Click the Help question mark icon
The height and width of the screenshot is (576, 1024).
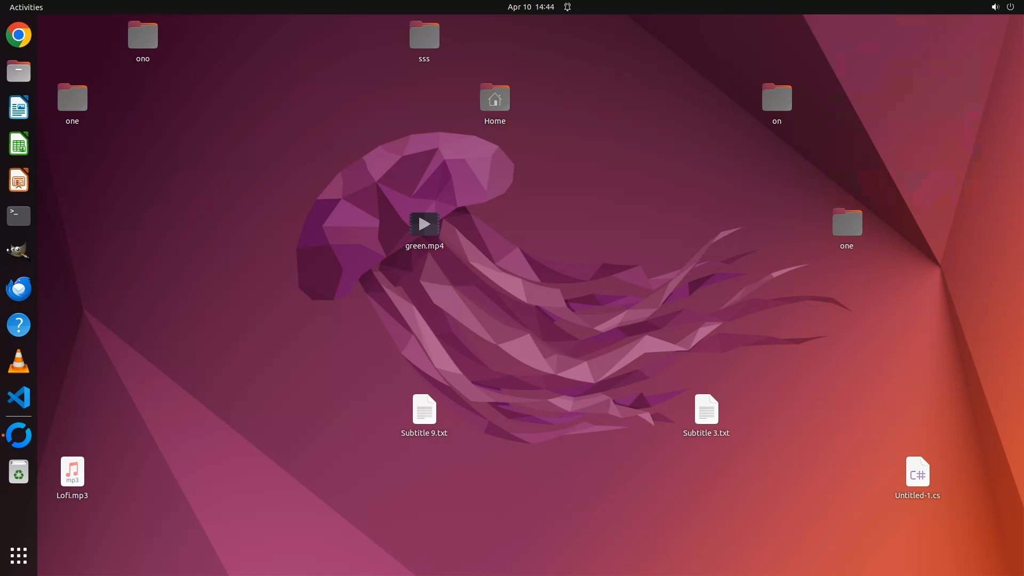click(x=19, y=325)
